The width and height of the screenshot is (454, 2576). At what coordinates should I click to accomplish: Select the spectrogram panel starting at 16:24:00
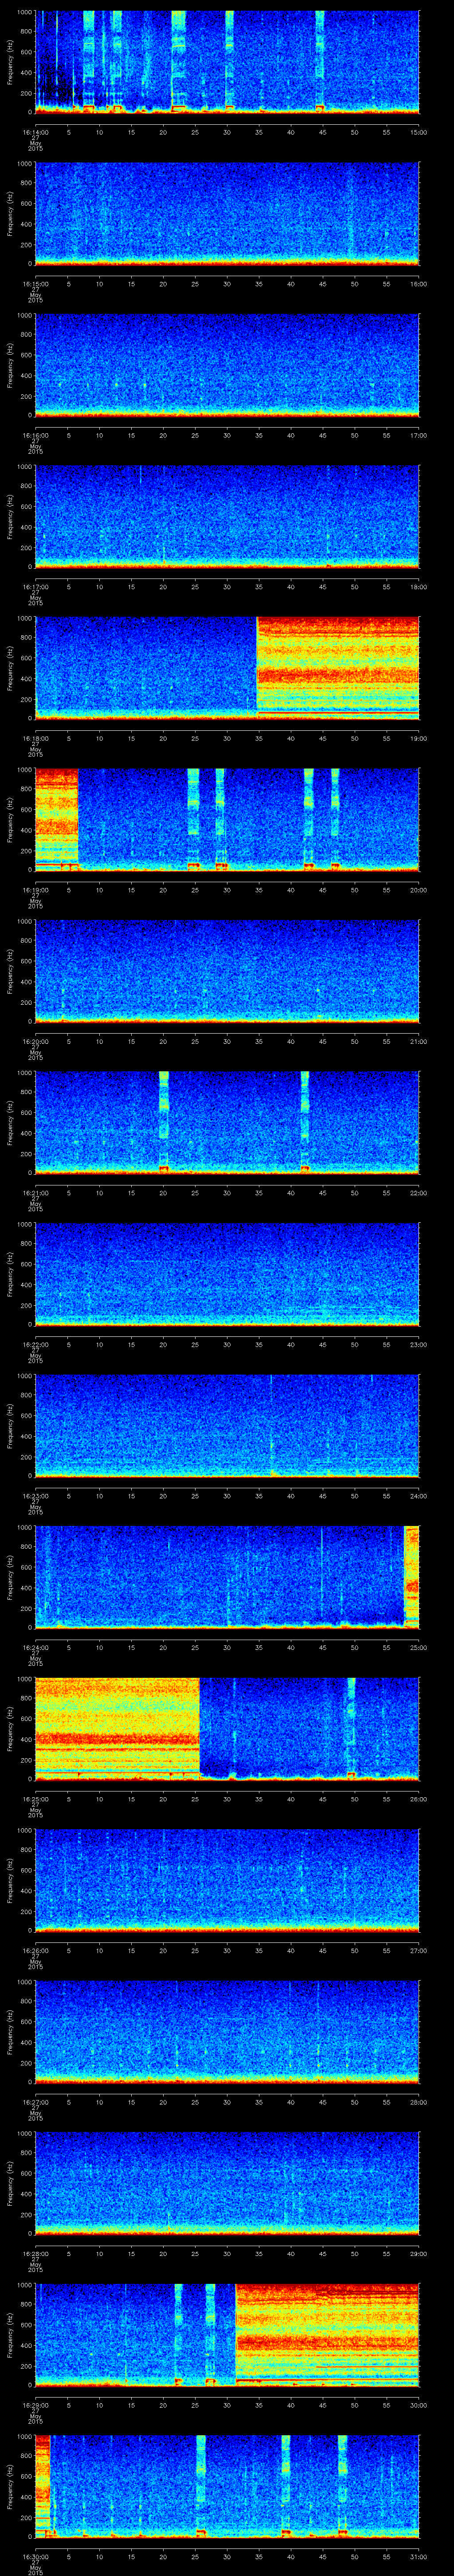tap(227, 1577)
